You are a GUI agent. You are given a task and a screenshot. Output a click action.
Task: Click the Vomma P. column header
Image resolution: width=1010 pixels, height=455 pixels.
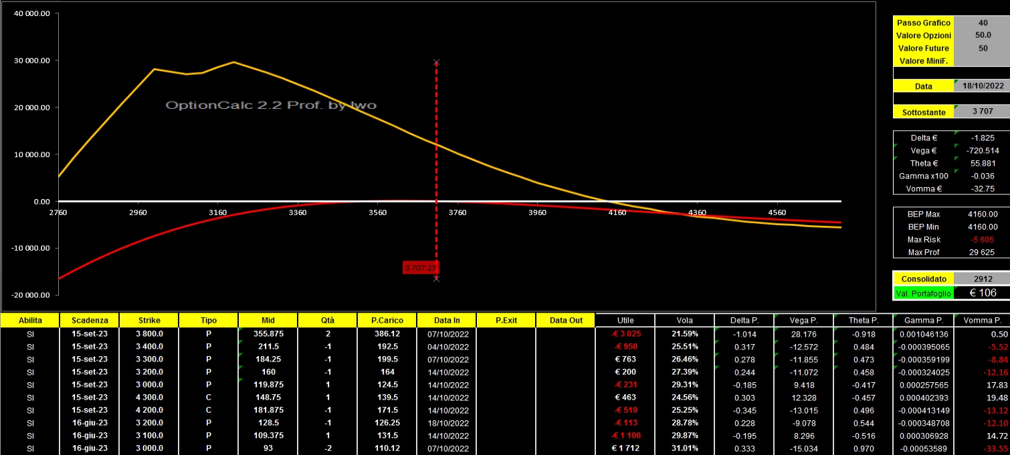pos(982,320)
